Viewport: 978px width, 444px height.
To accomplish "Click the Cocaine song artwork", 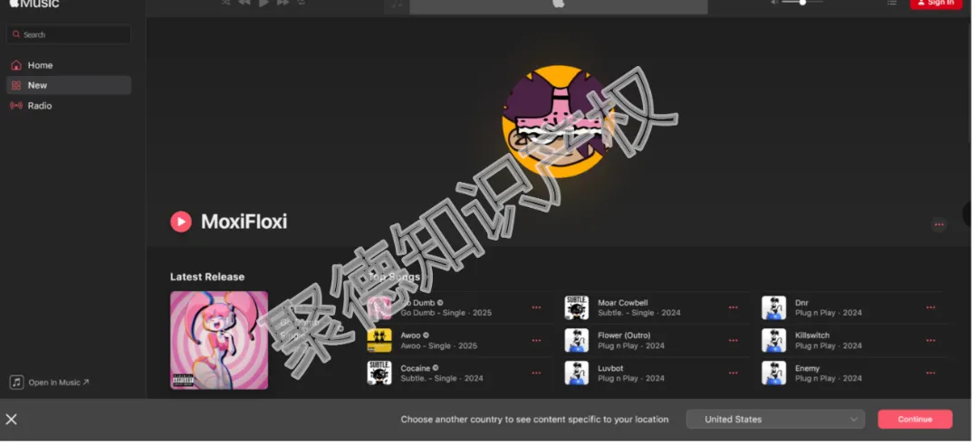I will coord(379,373).
